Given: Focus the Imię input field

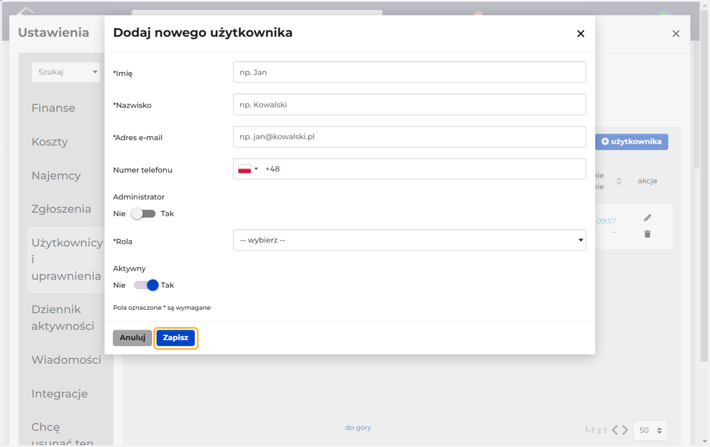Looking at the screenshot, I should coord(409,72).
